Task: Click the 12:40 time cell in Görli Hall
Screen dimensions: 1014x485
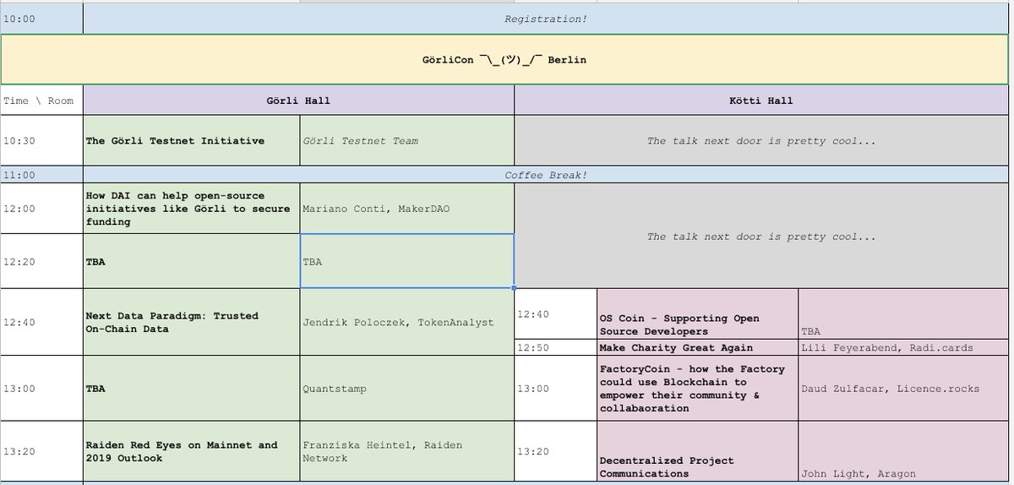Action: [41, 322]
